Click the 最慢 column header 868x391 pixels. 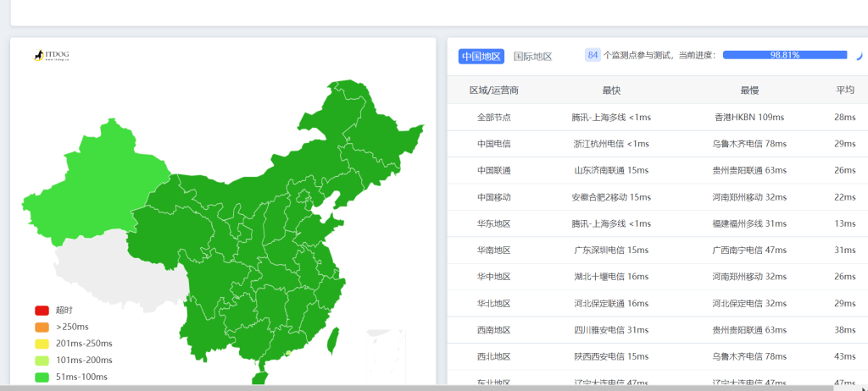pyautogui.click(x=749, y=91)
